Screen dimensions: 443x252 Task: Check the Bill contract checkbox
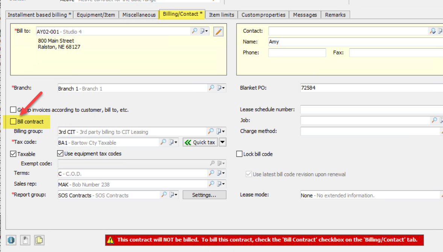13,121
